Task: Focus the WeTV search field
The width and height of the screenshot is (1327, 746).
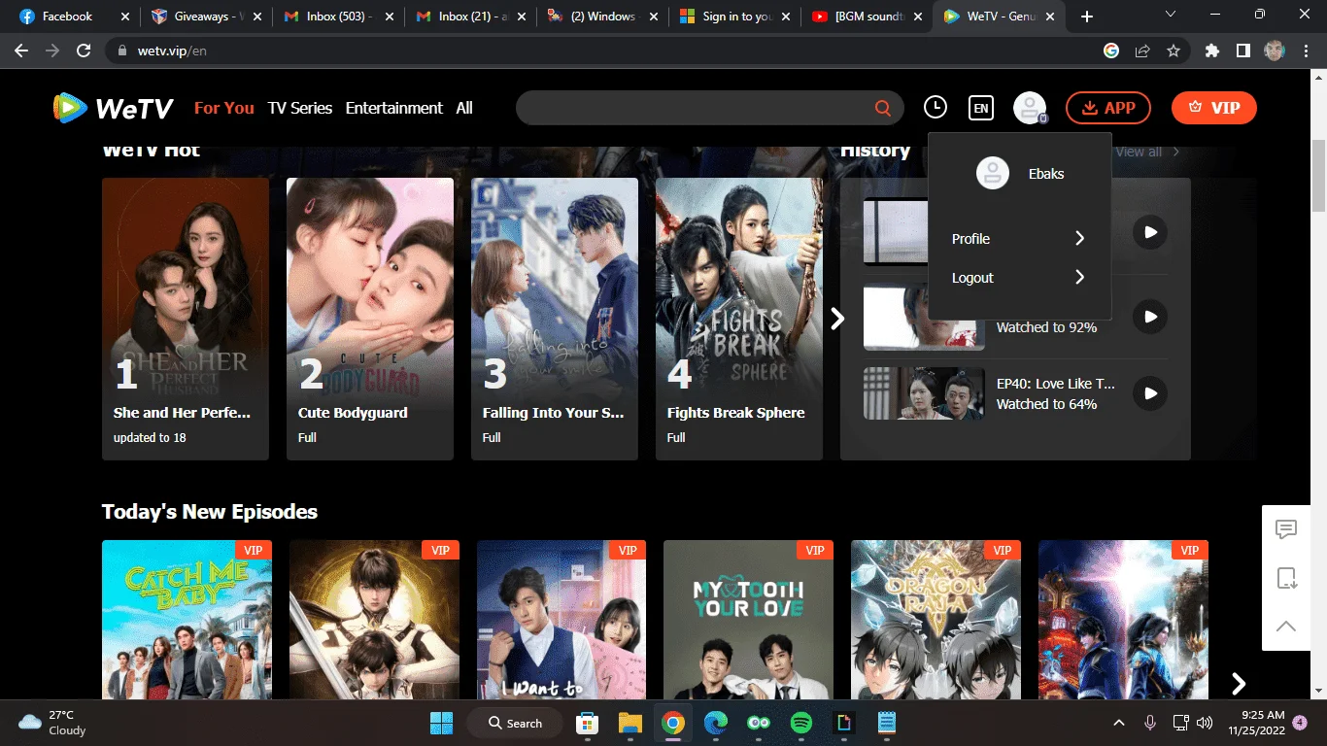Action: pos(710,108)
